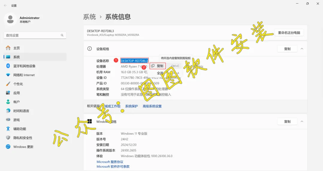Click 系统 in the breadcrumb
The width and height of the screenshot is (323, 171).
pyautogui.click(x=89, y=17)
